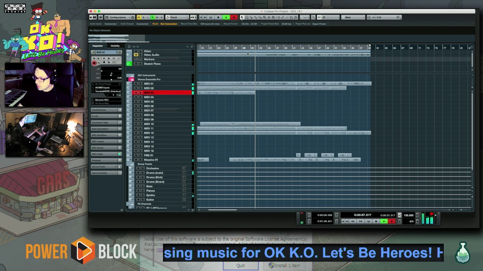This screenshot has width=483, height=271.
Task: Open the Device Panel inspector section
Action: [106, 167]
